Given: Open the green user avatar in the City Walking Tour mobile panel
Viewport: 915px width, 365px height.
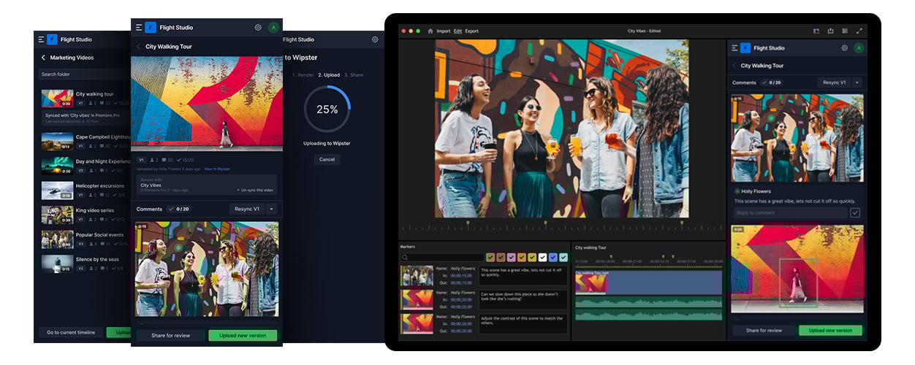Looking at the screenshot, I should pos(273,28).
